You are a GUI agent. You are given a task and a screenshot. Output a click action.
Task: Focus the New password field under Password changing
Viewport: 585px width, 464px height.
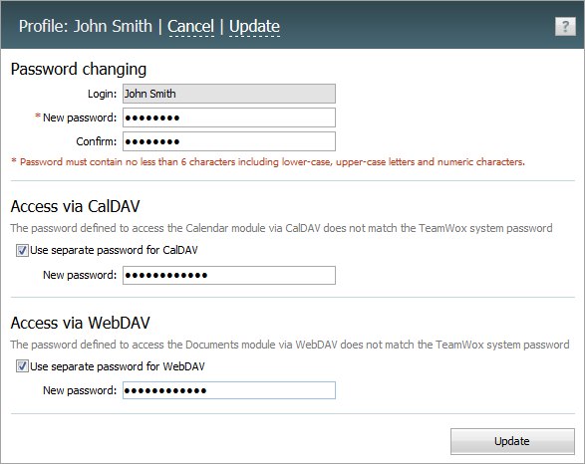229,117
